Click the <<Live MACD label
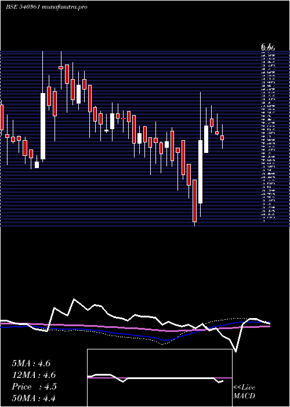290x407 pixels. [244, 392]
